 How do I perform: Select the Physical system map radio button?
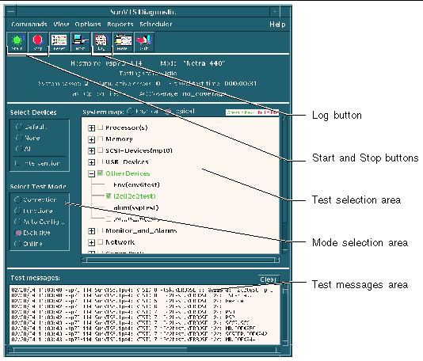point(131,111)
